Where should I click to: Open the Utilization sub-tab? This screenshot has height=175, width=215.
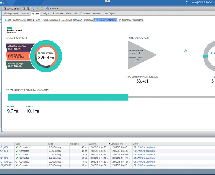tap(88, 20)
